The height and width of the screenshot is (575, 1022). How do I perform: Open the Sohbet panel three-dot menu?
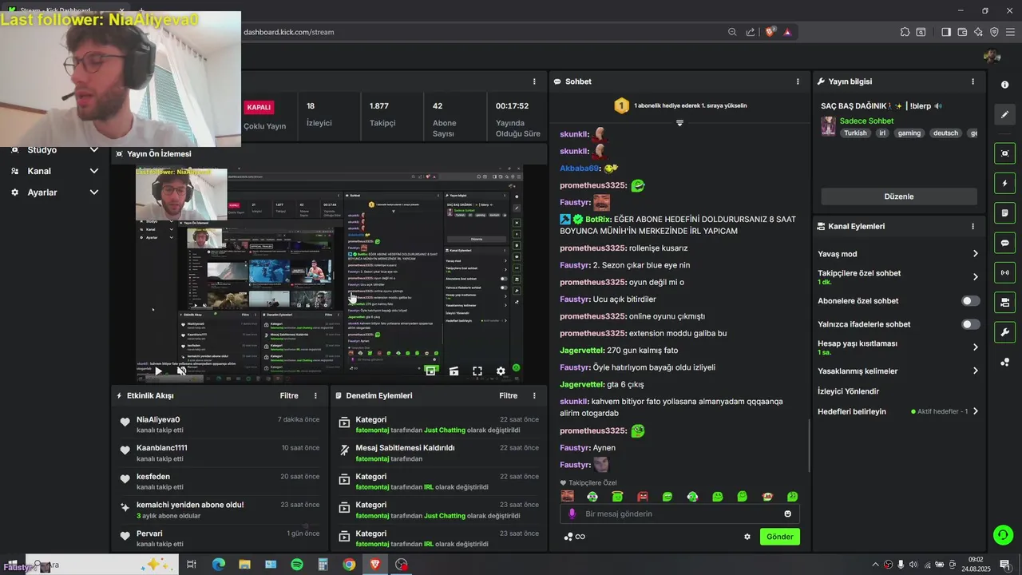[797, 81]
